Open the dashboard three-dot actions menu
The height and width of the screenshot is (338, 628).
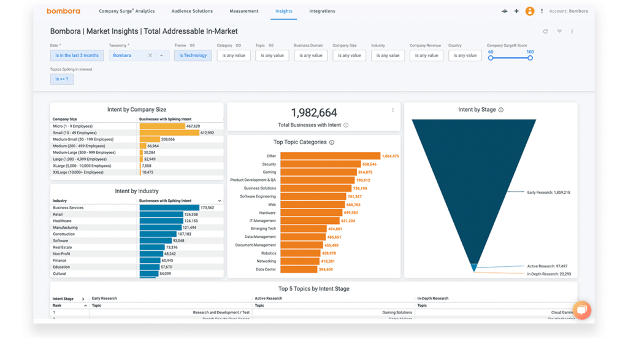pyautogui.click(x=572, y=31)
